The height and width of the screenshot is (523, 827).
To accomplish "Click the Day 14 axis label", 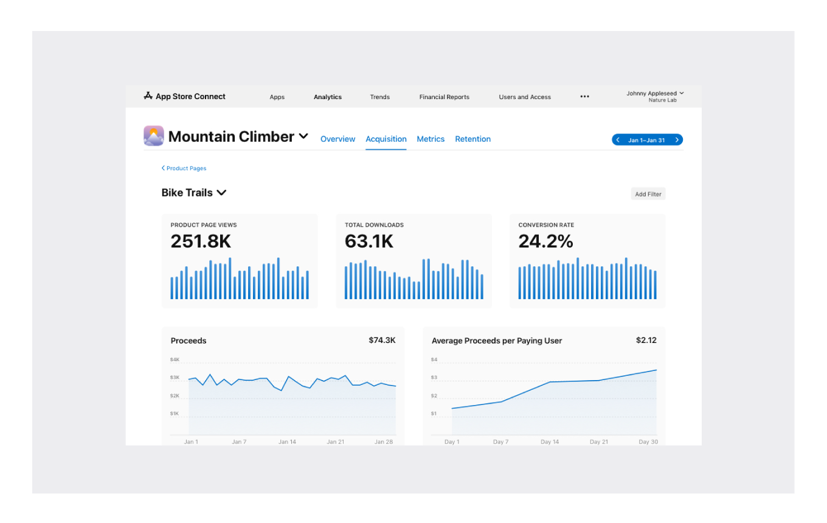I will coord(550,442).
